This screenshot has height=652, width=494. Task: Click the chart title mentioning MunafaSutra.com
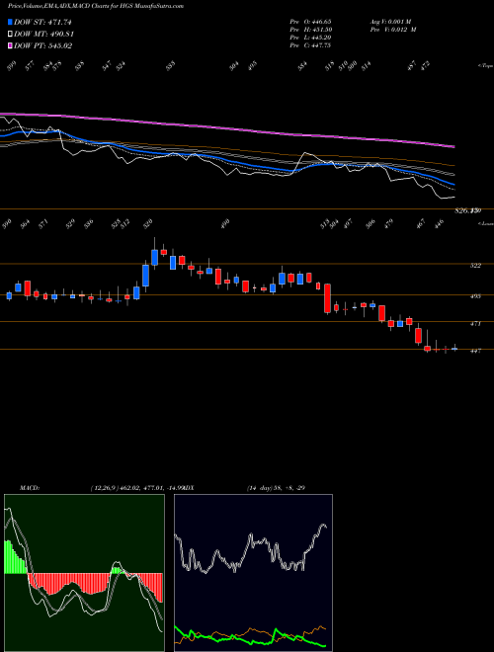96,6
